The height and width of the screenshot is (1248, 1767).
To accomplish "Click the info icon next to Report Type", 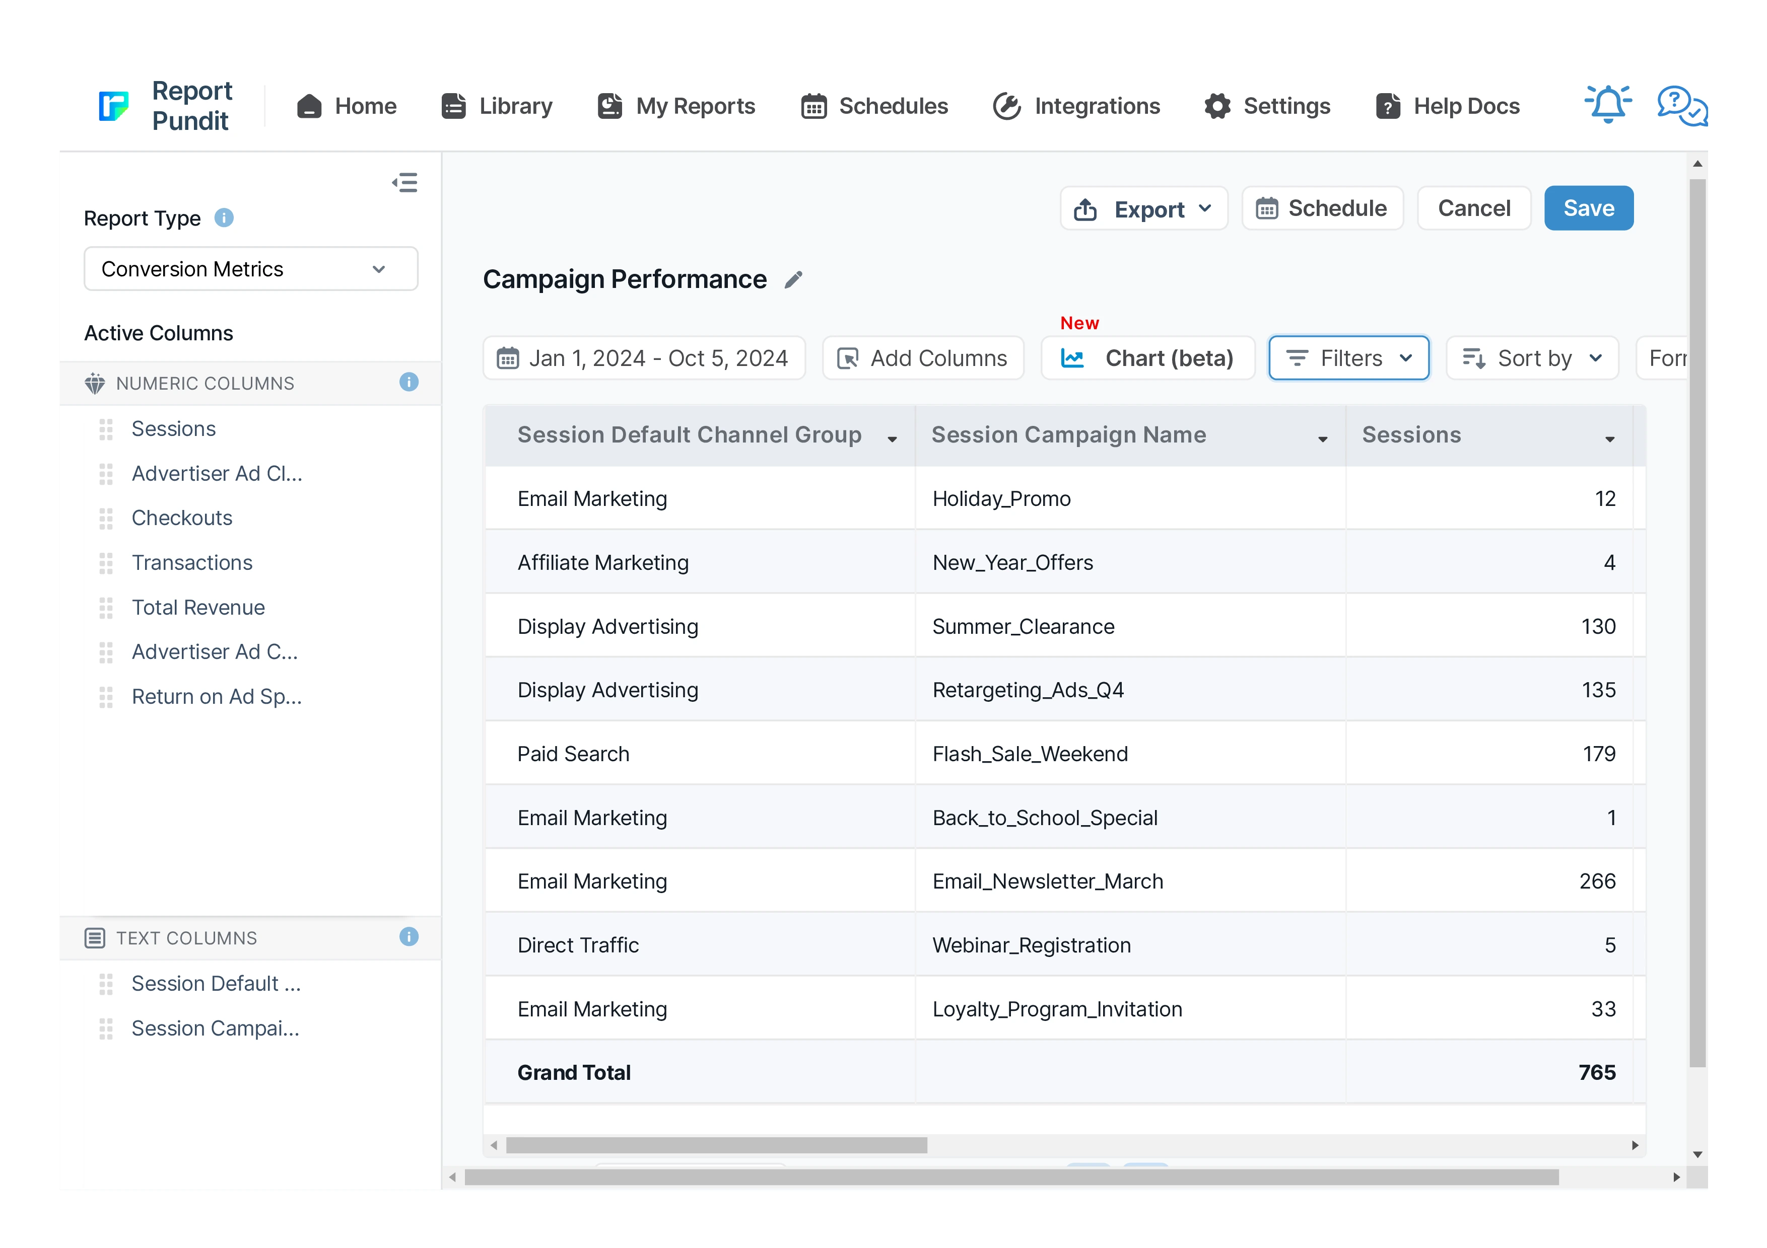I will [x=224, y=218].
